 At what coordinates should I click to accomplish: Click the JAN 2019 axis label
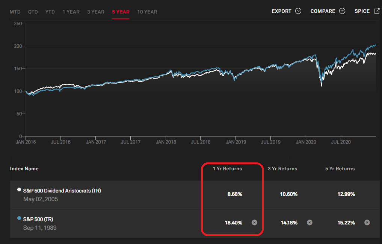236,142
